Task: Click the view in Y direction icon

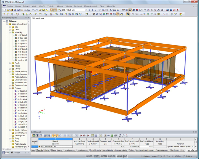Action: pos(107,14)
